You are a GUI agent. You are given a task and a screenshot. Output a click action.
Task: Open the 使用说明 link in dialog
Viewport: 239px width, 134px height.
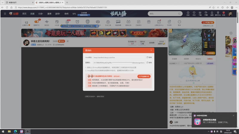[x=117, y=77]
